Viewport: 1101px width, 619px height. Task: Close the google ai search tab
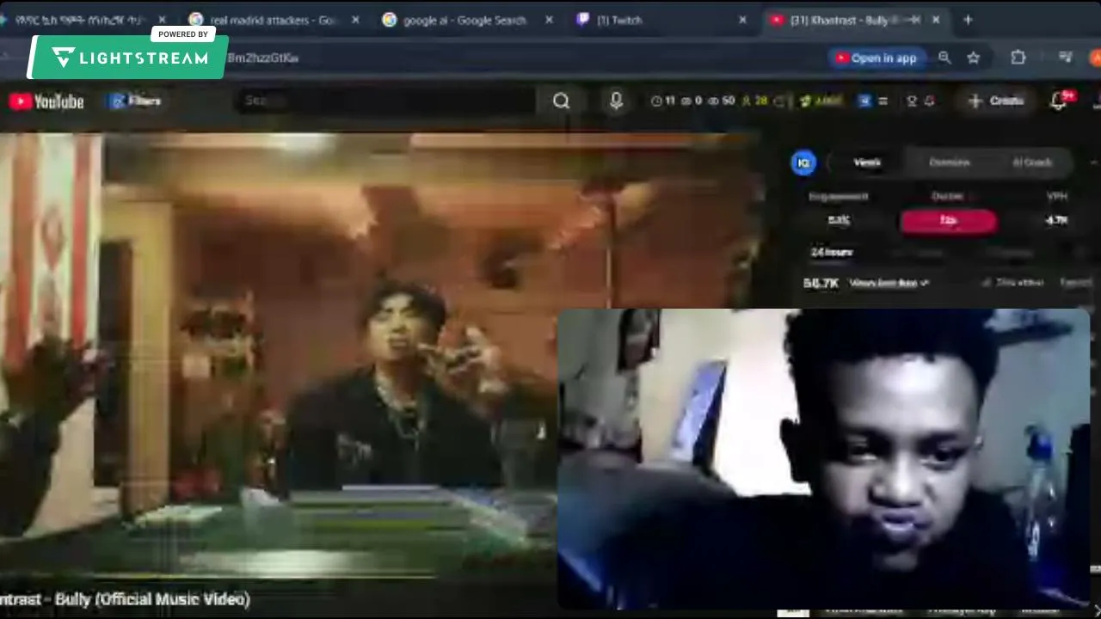click(549, 20)
